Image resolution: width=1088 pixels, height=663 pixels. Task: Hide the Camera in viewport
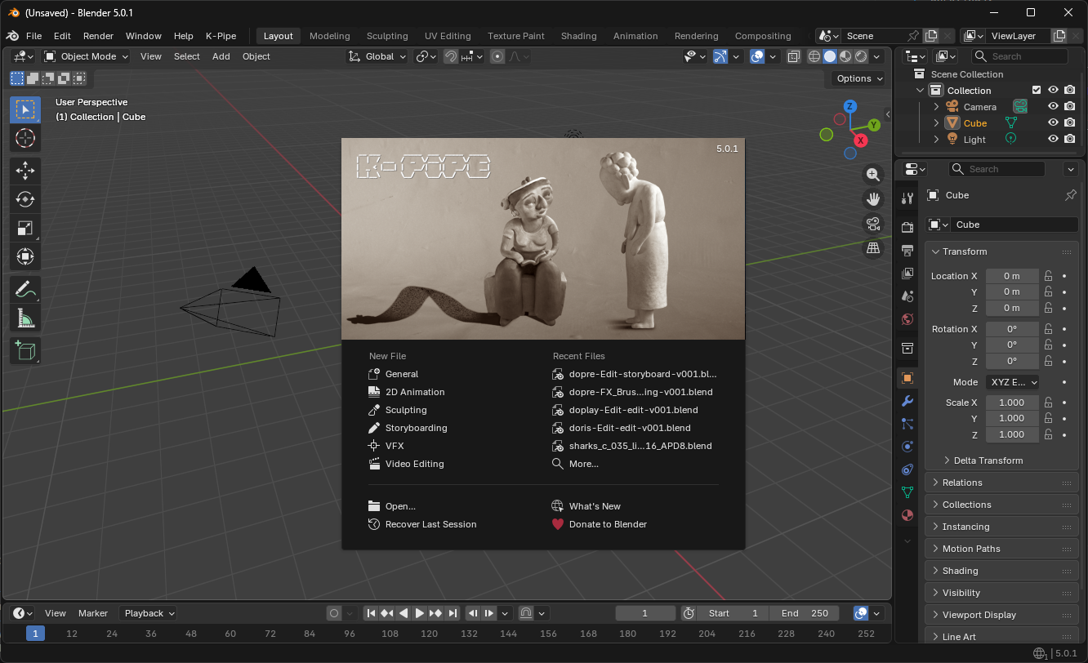pyautogui.click(x=1054, y=107)
